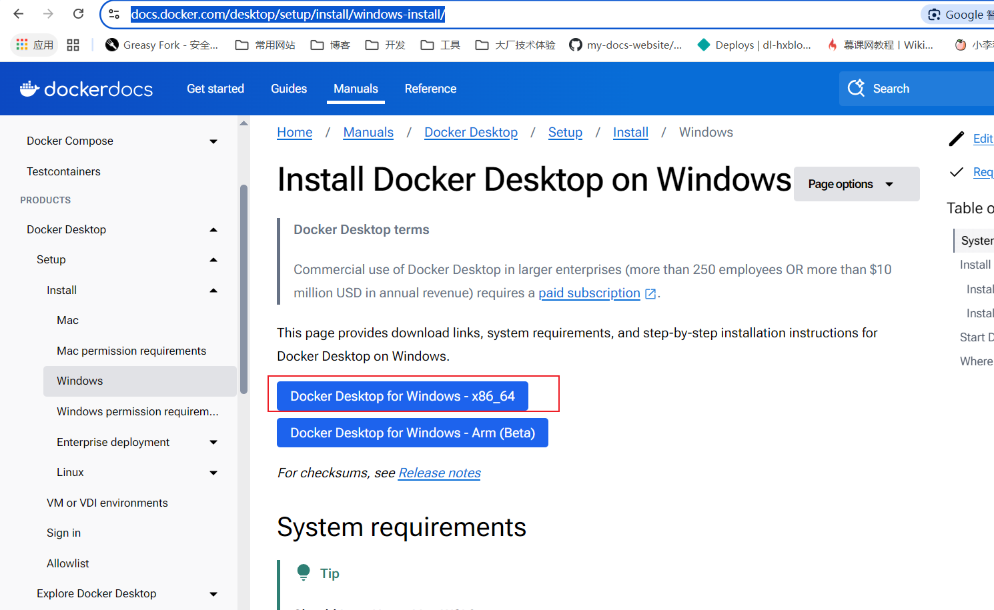Screen dimensions: 994x610
Task: Open the Guides nav item
Action: coord(289,89)
